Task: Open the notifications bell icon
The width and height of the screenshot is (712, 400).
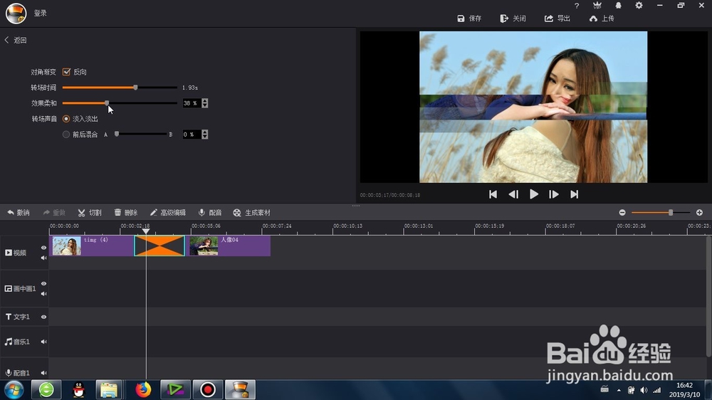Action: pyautogui.click(x=618, y=6)
